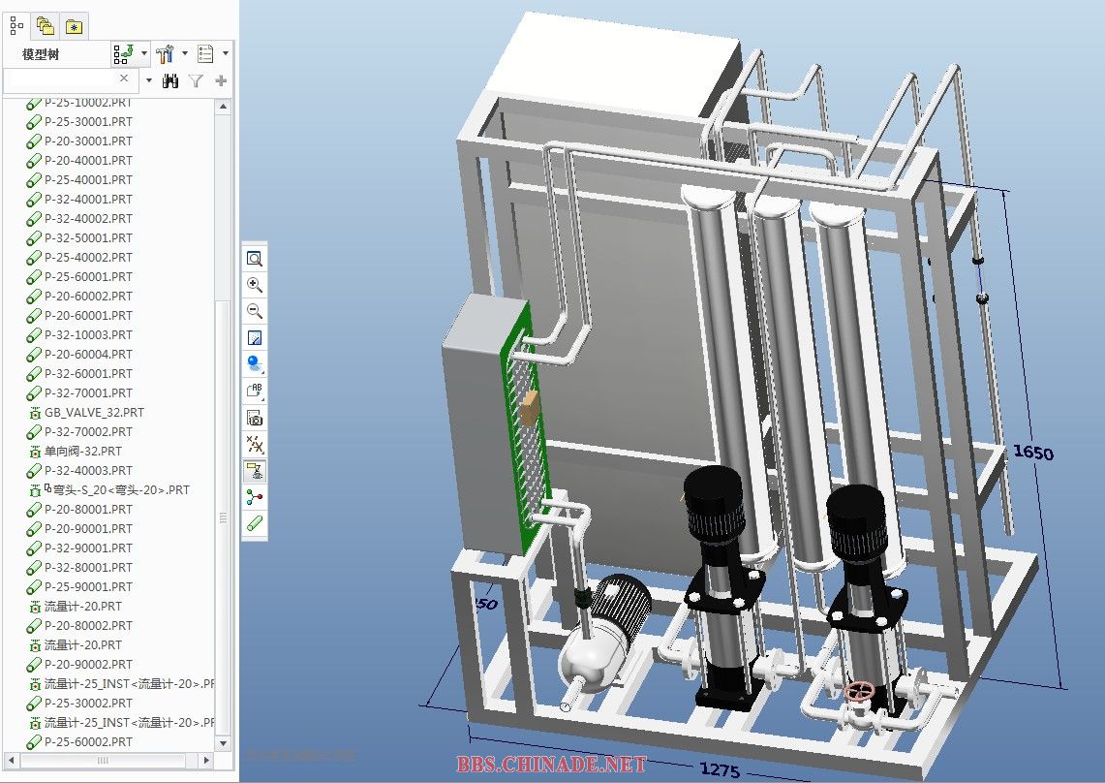Image resolution: width=1105 pixels, height=783 pixels.
Task: Select P-20-30001.PRT in the tree
Action: click(89, 141)
